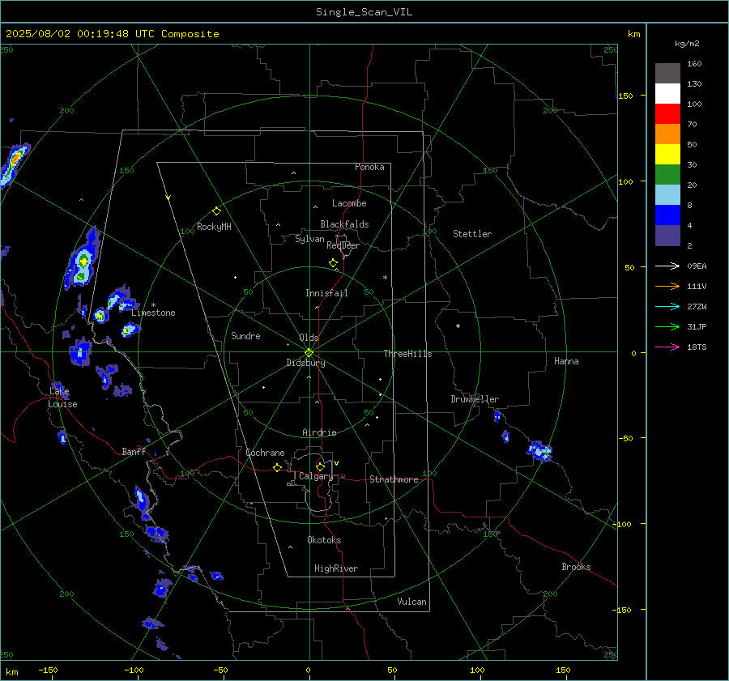Click the Limestone label
729x681 pixels.
[153, 313]
